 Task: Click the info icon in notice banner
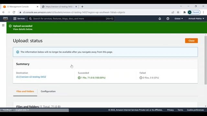coord(17,52)
